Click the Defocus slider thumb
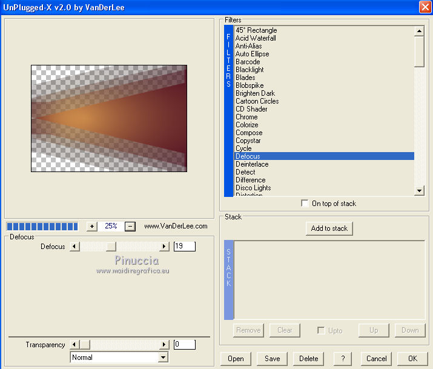 tap(111, 246)
